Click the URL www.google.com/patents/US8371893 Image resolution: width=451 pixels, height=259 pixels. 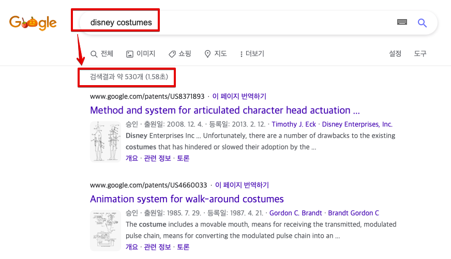pyautogui.click(x=147, y=96)
